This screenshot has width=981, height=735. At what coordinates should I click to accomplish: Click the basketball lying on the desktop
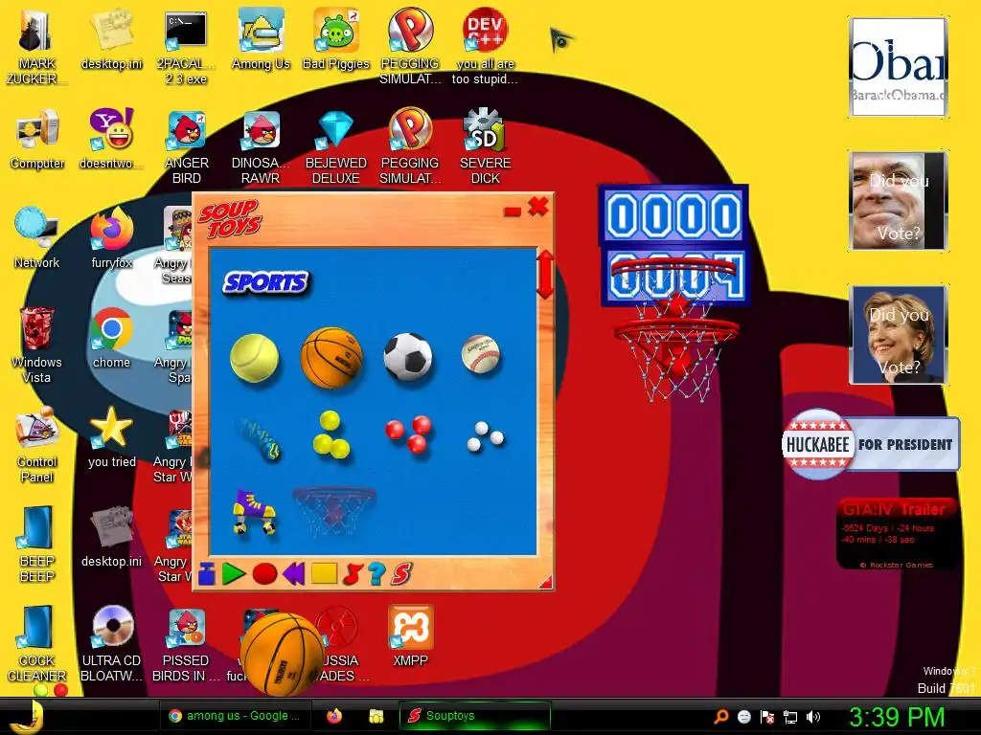click(x=283, y=654)
